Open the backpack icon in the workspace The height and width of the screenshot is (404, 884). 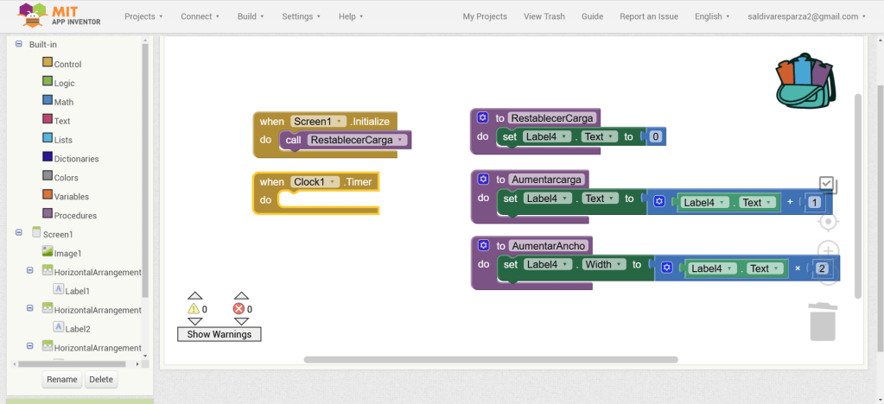805,80
